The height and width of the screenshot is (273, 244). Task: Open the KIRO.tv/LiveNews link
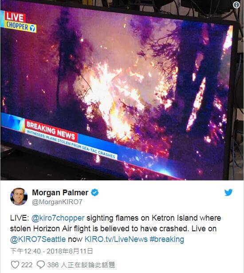(x=116, y=239)
